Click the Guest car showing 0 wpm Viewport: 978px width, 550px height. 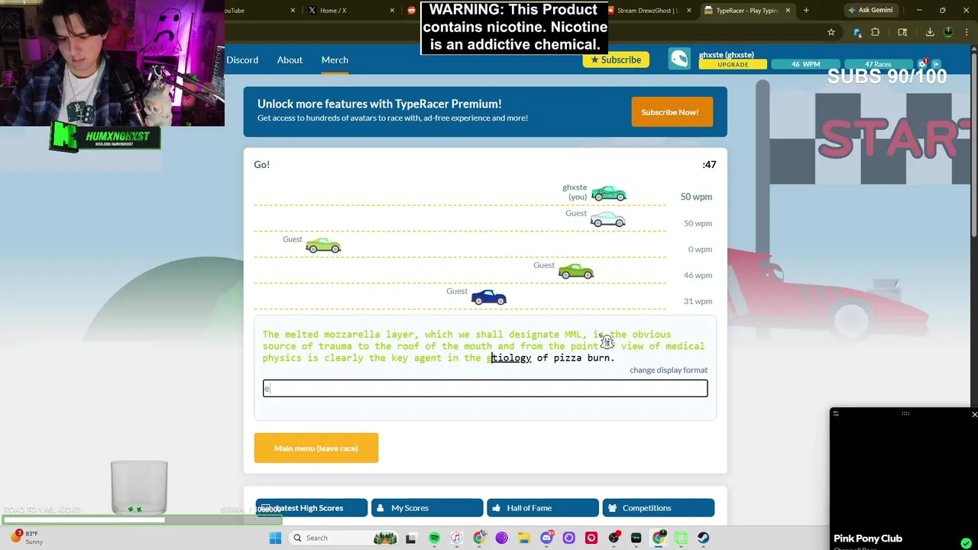(x=323, y=245)
